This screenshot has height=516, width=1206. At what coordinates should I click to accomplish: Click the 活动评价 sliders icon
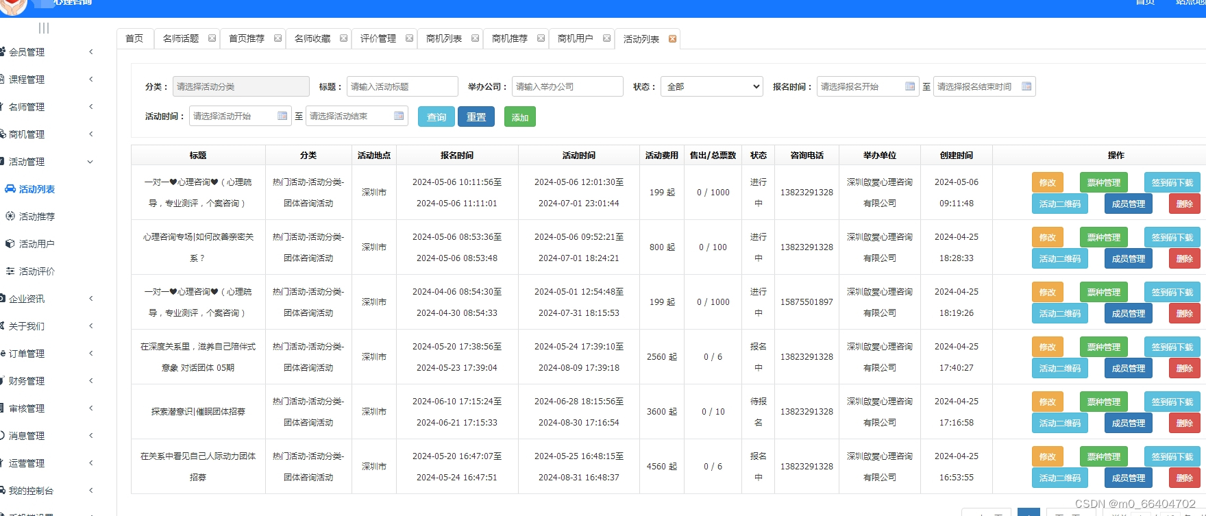coord(10,271)
